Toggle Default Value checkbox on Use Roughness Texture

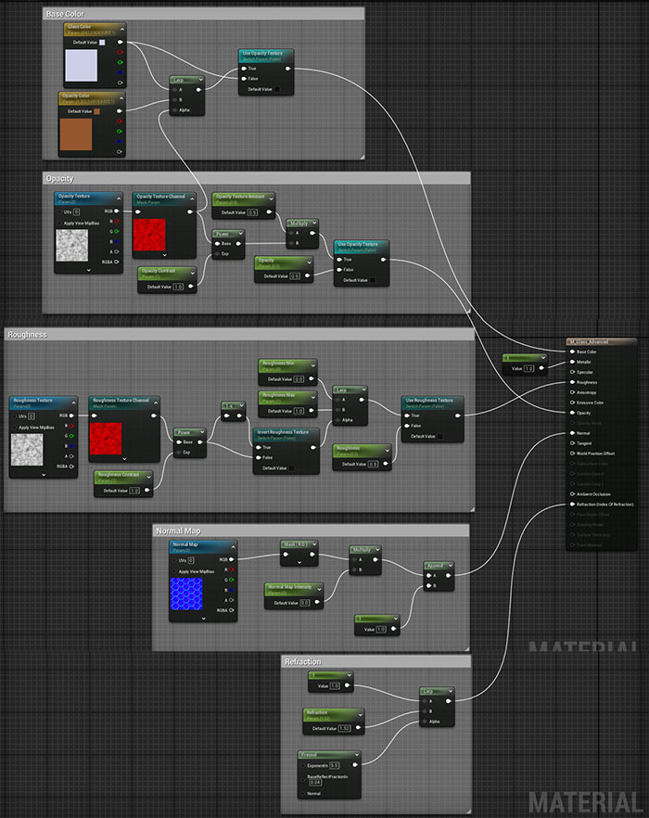(x=439, y=436)
